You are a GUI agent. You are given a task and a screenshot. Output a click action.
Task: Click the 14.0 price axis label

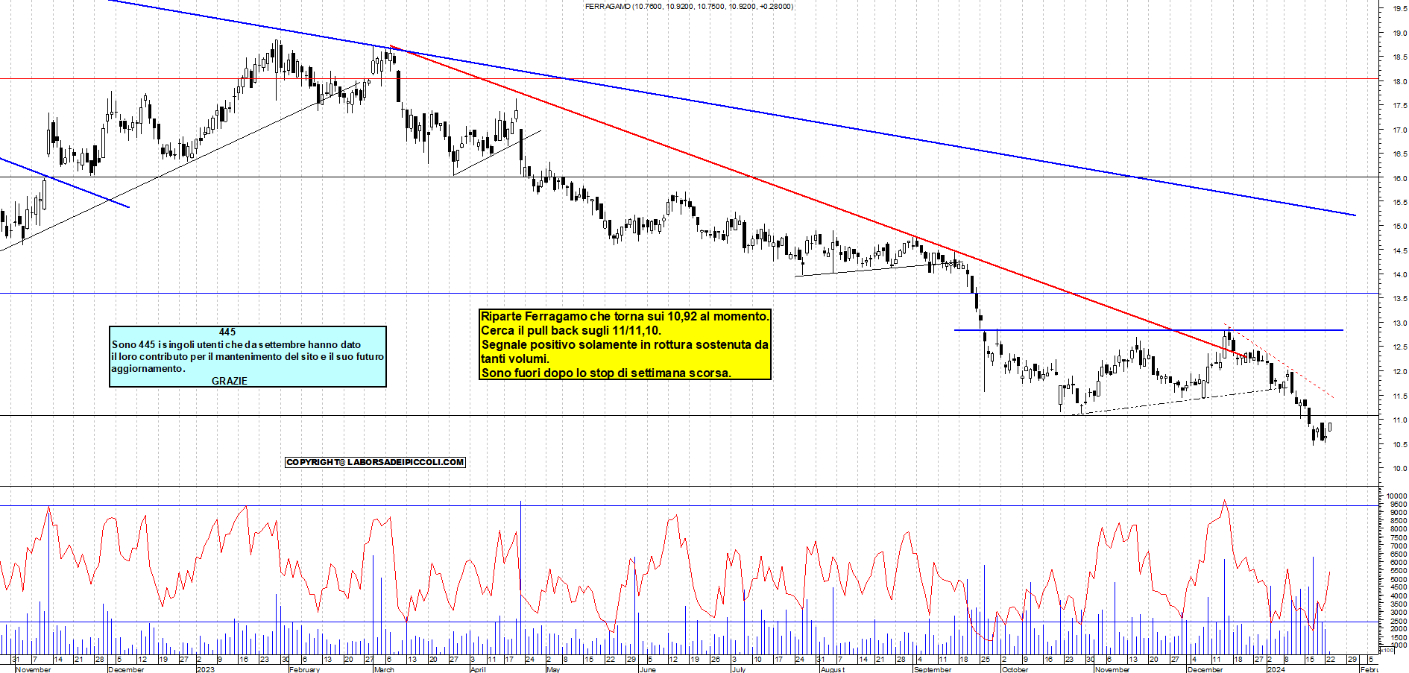click(1399, 275)
